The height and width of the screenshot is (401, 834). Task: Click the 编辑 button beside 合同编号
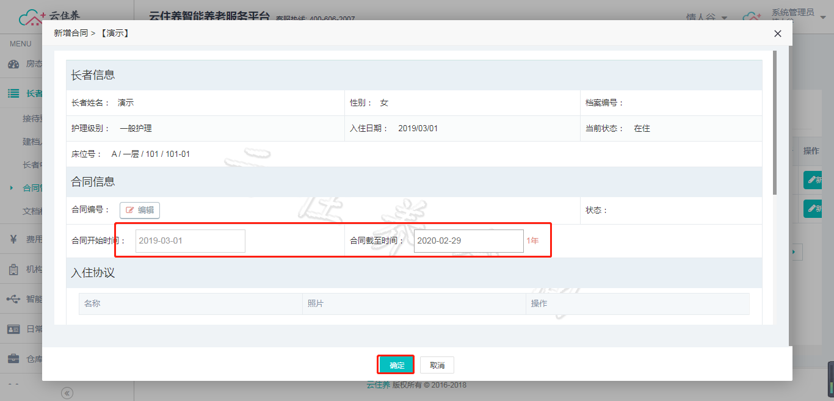tap(140, 210)
